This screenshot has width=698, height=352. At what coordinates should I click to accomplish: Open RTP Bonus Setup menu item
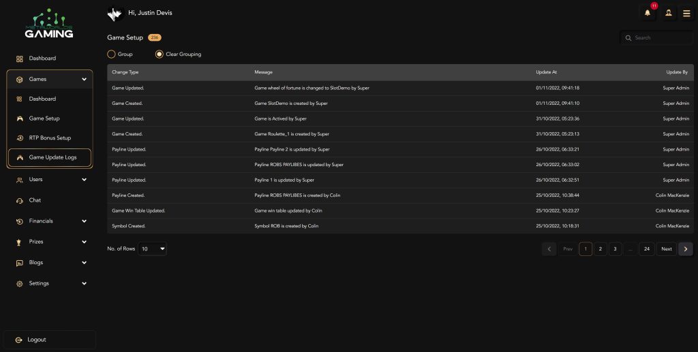49,138
